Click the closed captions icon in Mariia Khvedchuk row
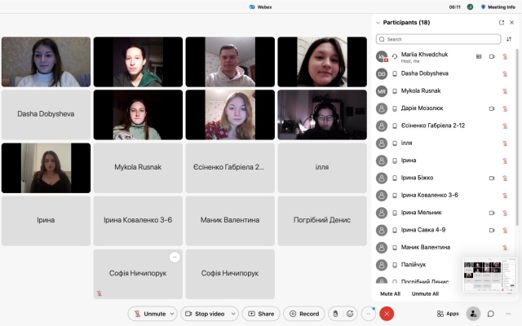 pos(479,56)
